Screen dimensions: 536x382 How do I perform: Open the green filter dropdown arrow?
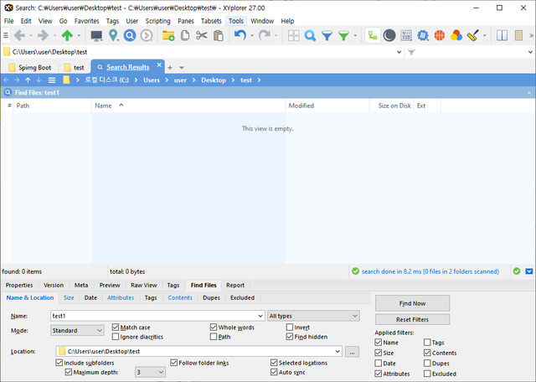pos(355,35)
